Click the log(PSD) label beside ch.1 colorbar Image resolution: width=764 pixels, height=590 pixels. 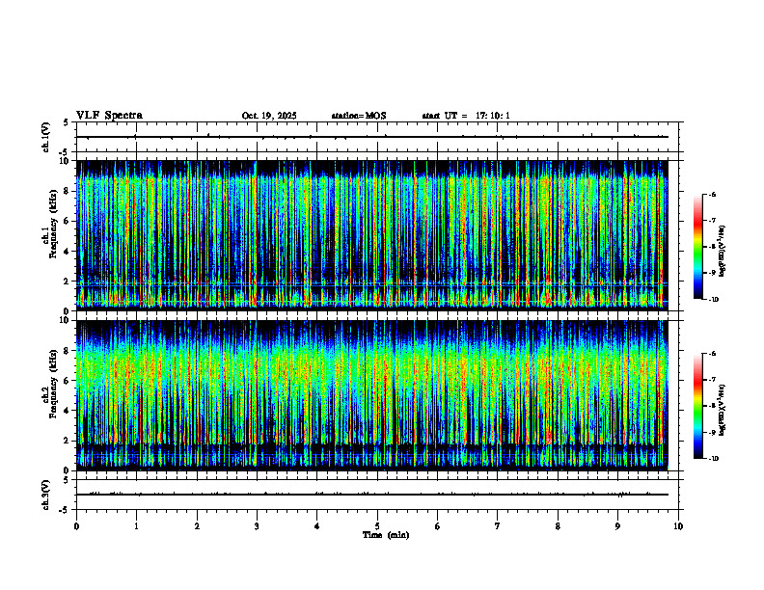(723, 252)
